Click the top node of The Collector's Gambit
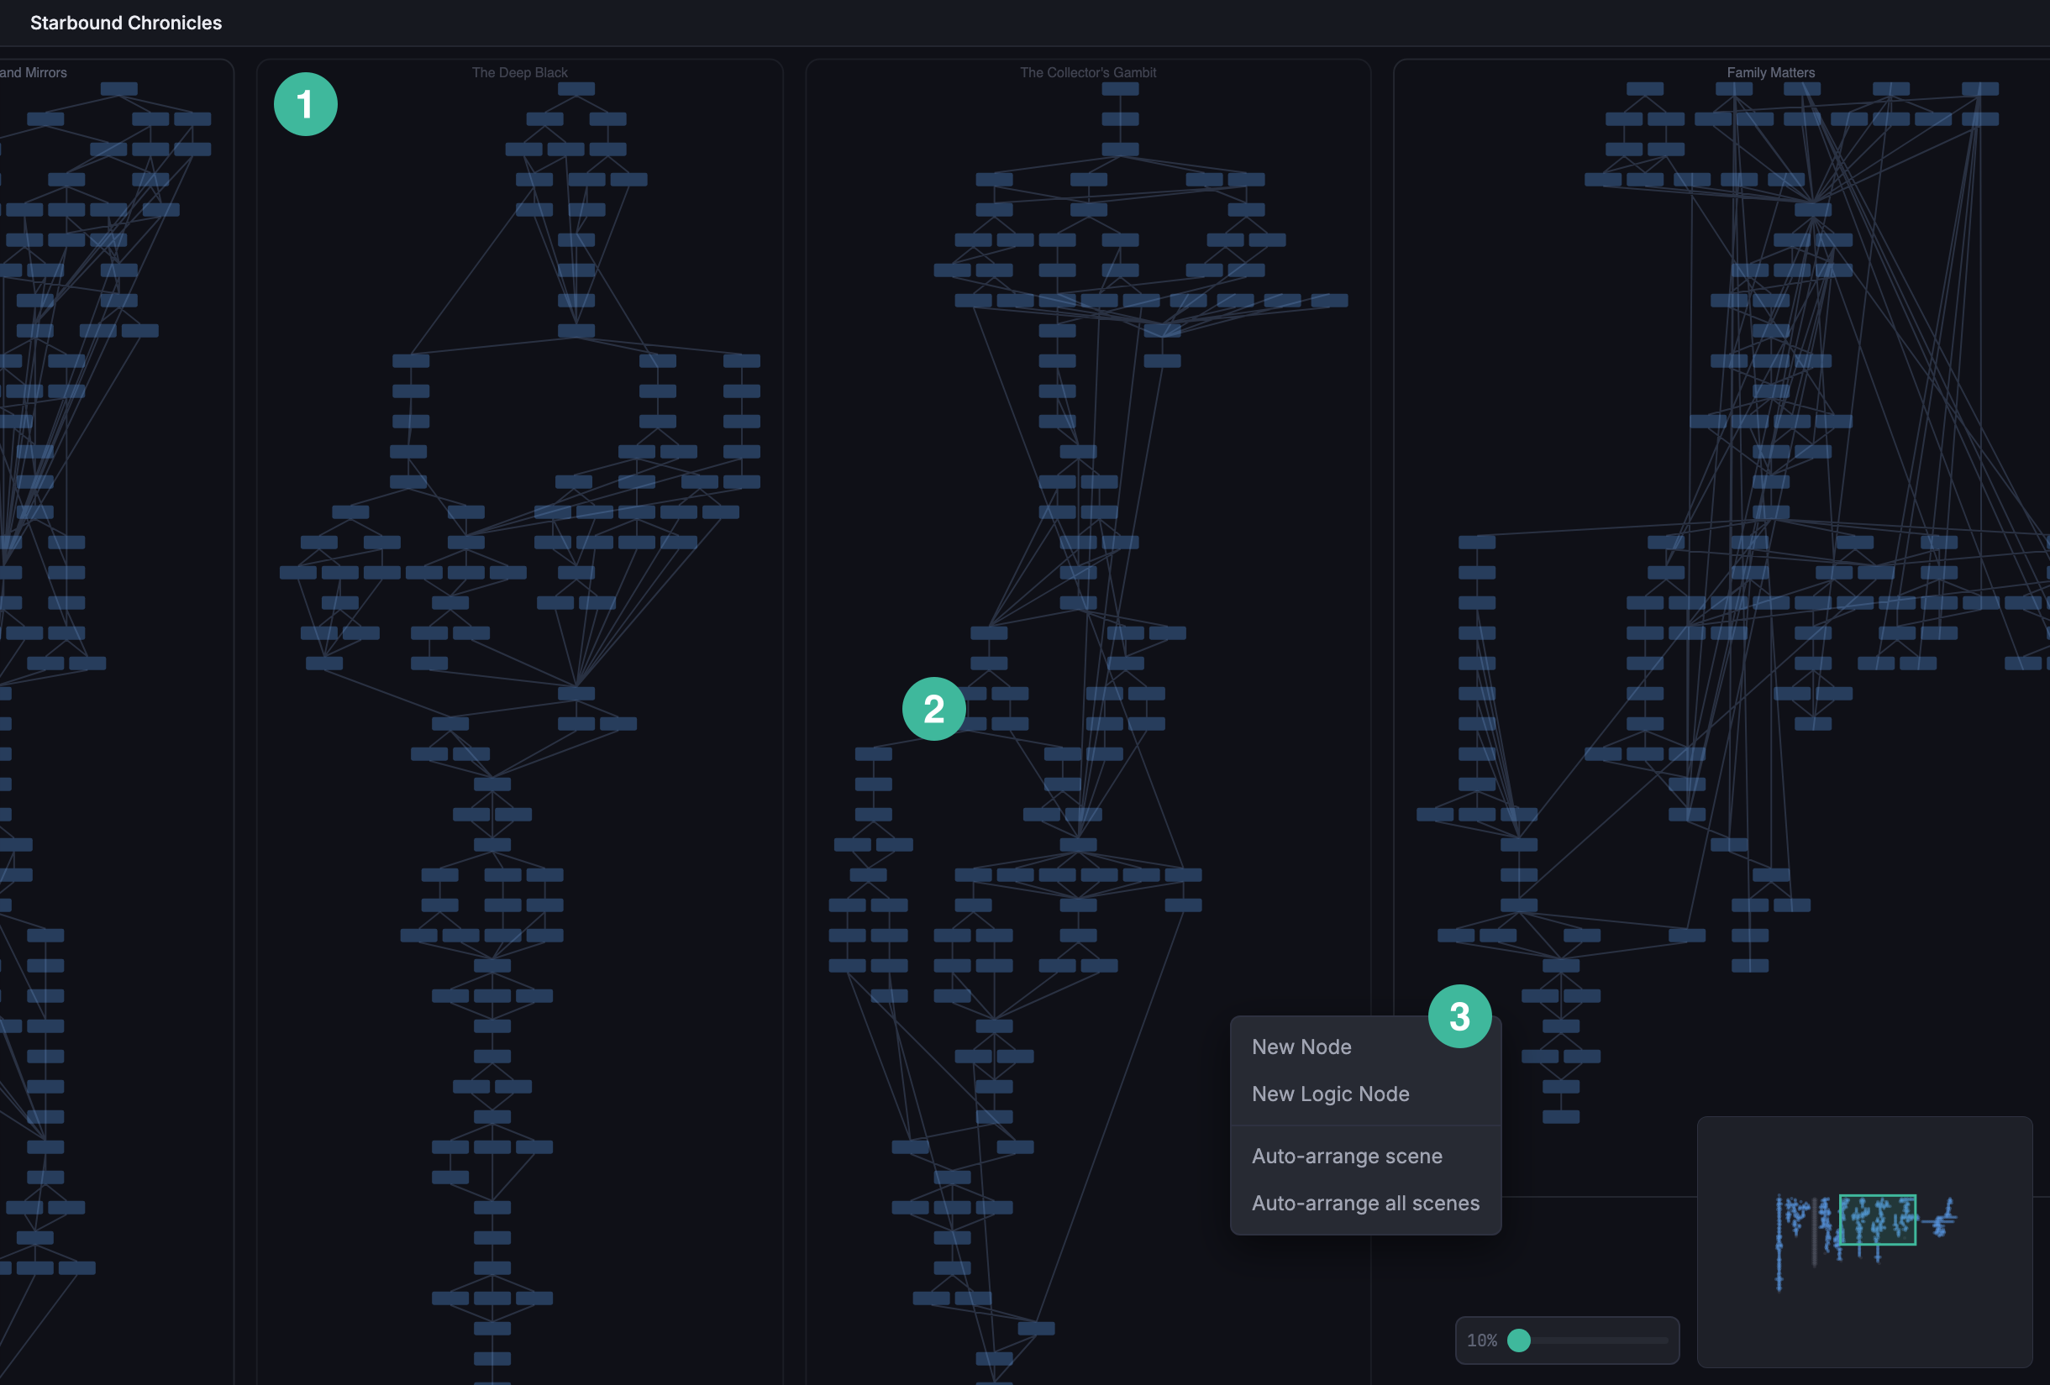The image size is (2050, 1385). (1119, 89)
